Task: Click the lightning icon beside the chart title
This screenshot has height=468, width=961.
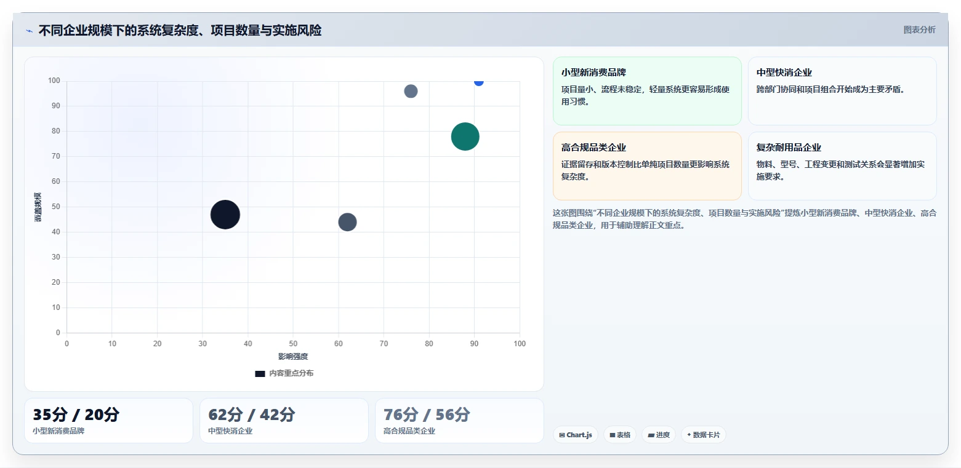Action: [29, 31]
